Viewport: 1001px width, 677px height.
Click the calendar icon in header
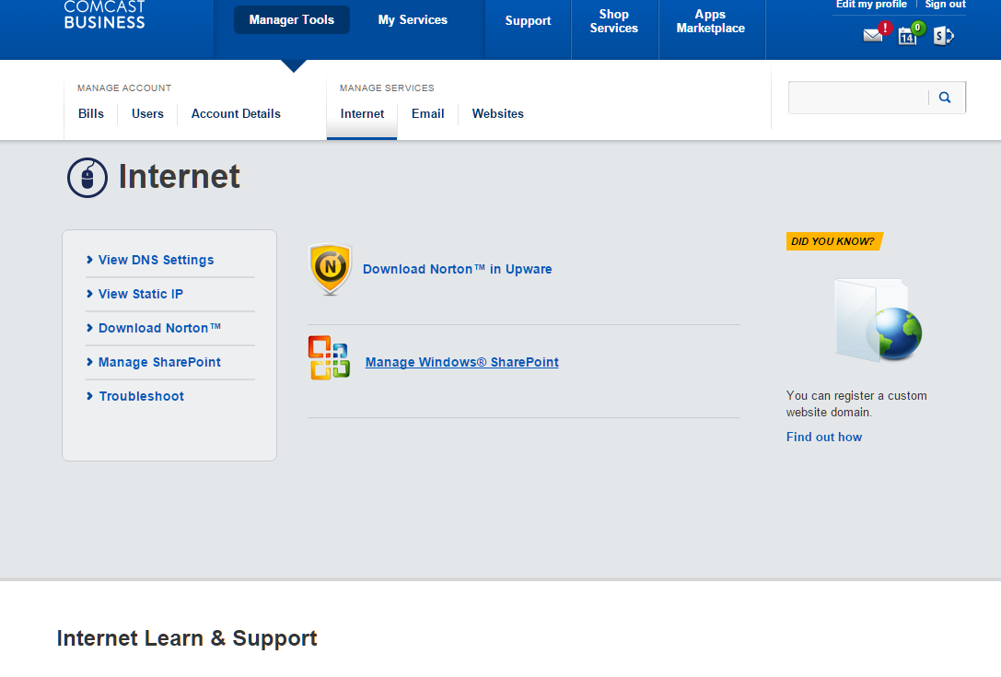(907, 36)
